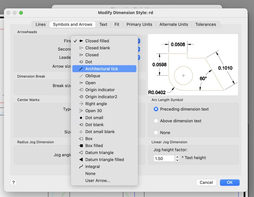The width and height of the screenshot is (254, 197).
Task: Click the green zoom window button
Action: tap(21, 13)
